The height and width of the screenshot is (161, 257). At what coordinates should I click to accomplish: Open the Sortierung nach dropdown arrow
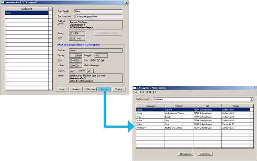251,99
